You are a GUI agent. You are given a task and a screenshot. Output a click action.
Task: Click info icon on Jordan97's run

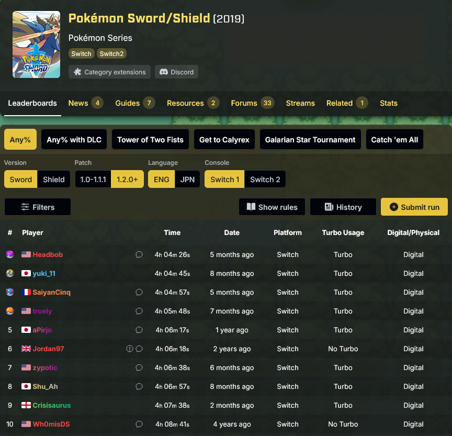coord(130,349)
